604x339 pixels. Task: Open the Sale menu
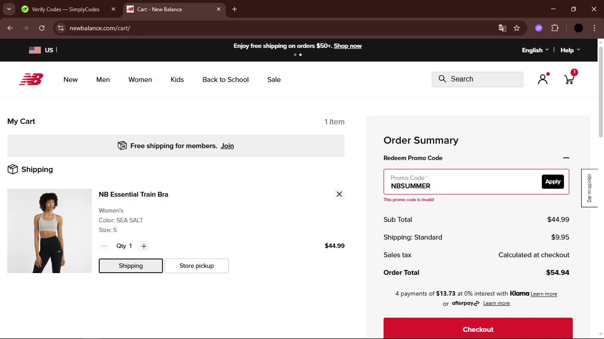pyautogui.click(x=274, y=80)
